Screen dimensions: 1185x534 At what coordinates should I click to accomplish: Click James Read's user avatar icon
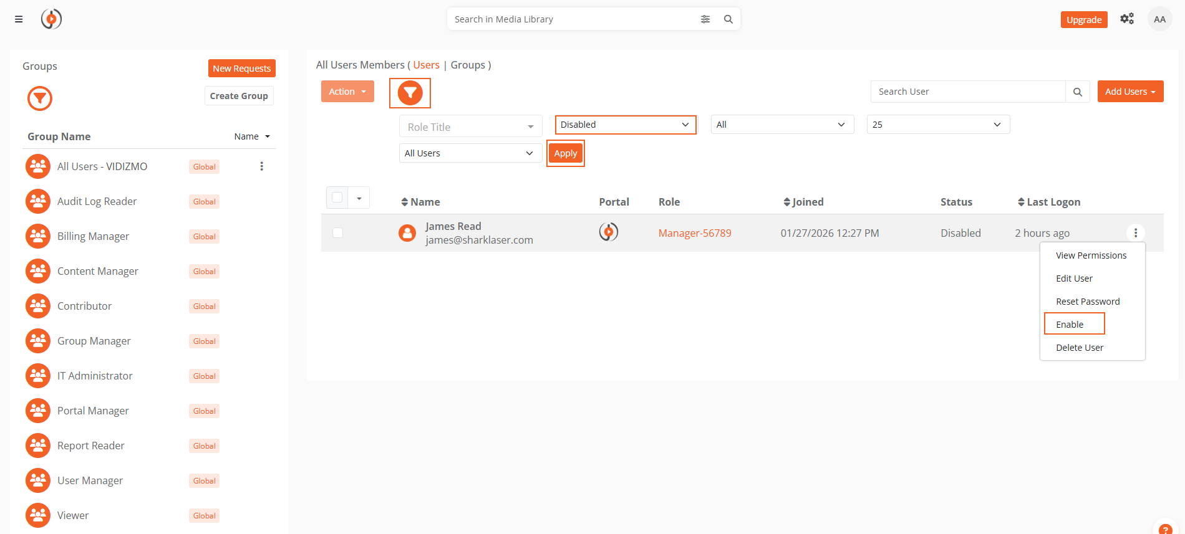(x=407, y=233)
